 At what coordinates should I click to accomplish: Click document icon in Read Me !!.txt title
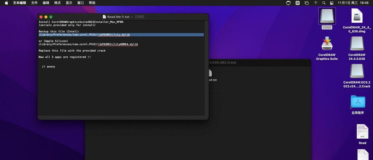pos(104,17)
